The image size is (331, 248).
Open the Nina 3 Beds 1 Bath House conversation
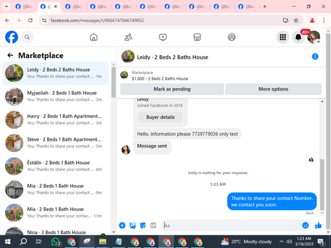56,230
